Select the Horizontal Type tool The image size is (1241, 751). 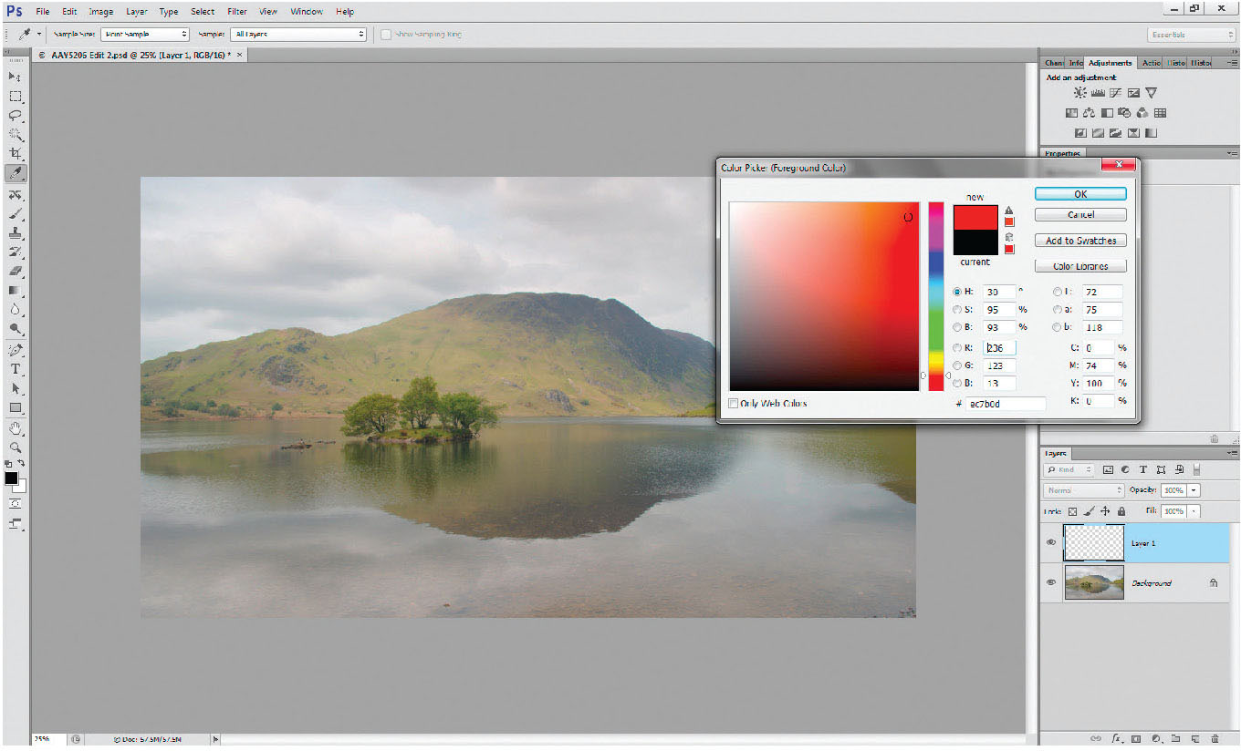[16, 369]
